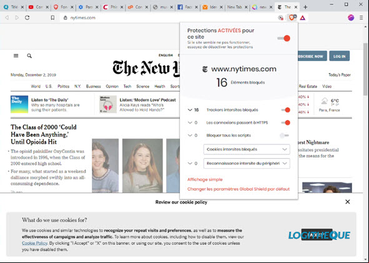
Task: Reload the current page
Action: [x=27, y=17]
